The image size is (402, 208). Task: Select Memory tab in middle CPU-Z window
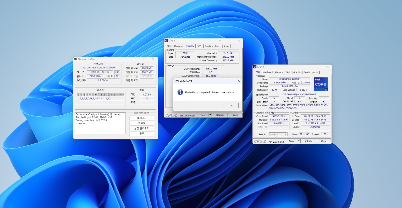190,46
